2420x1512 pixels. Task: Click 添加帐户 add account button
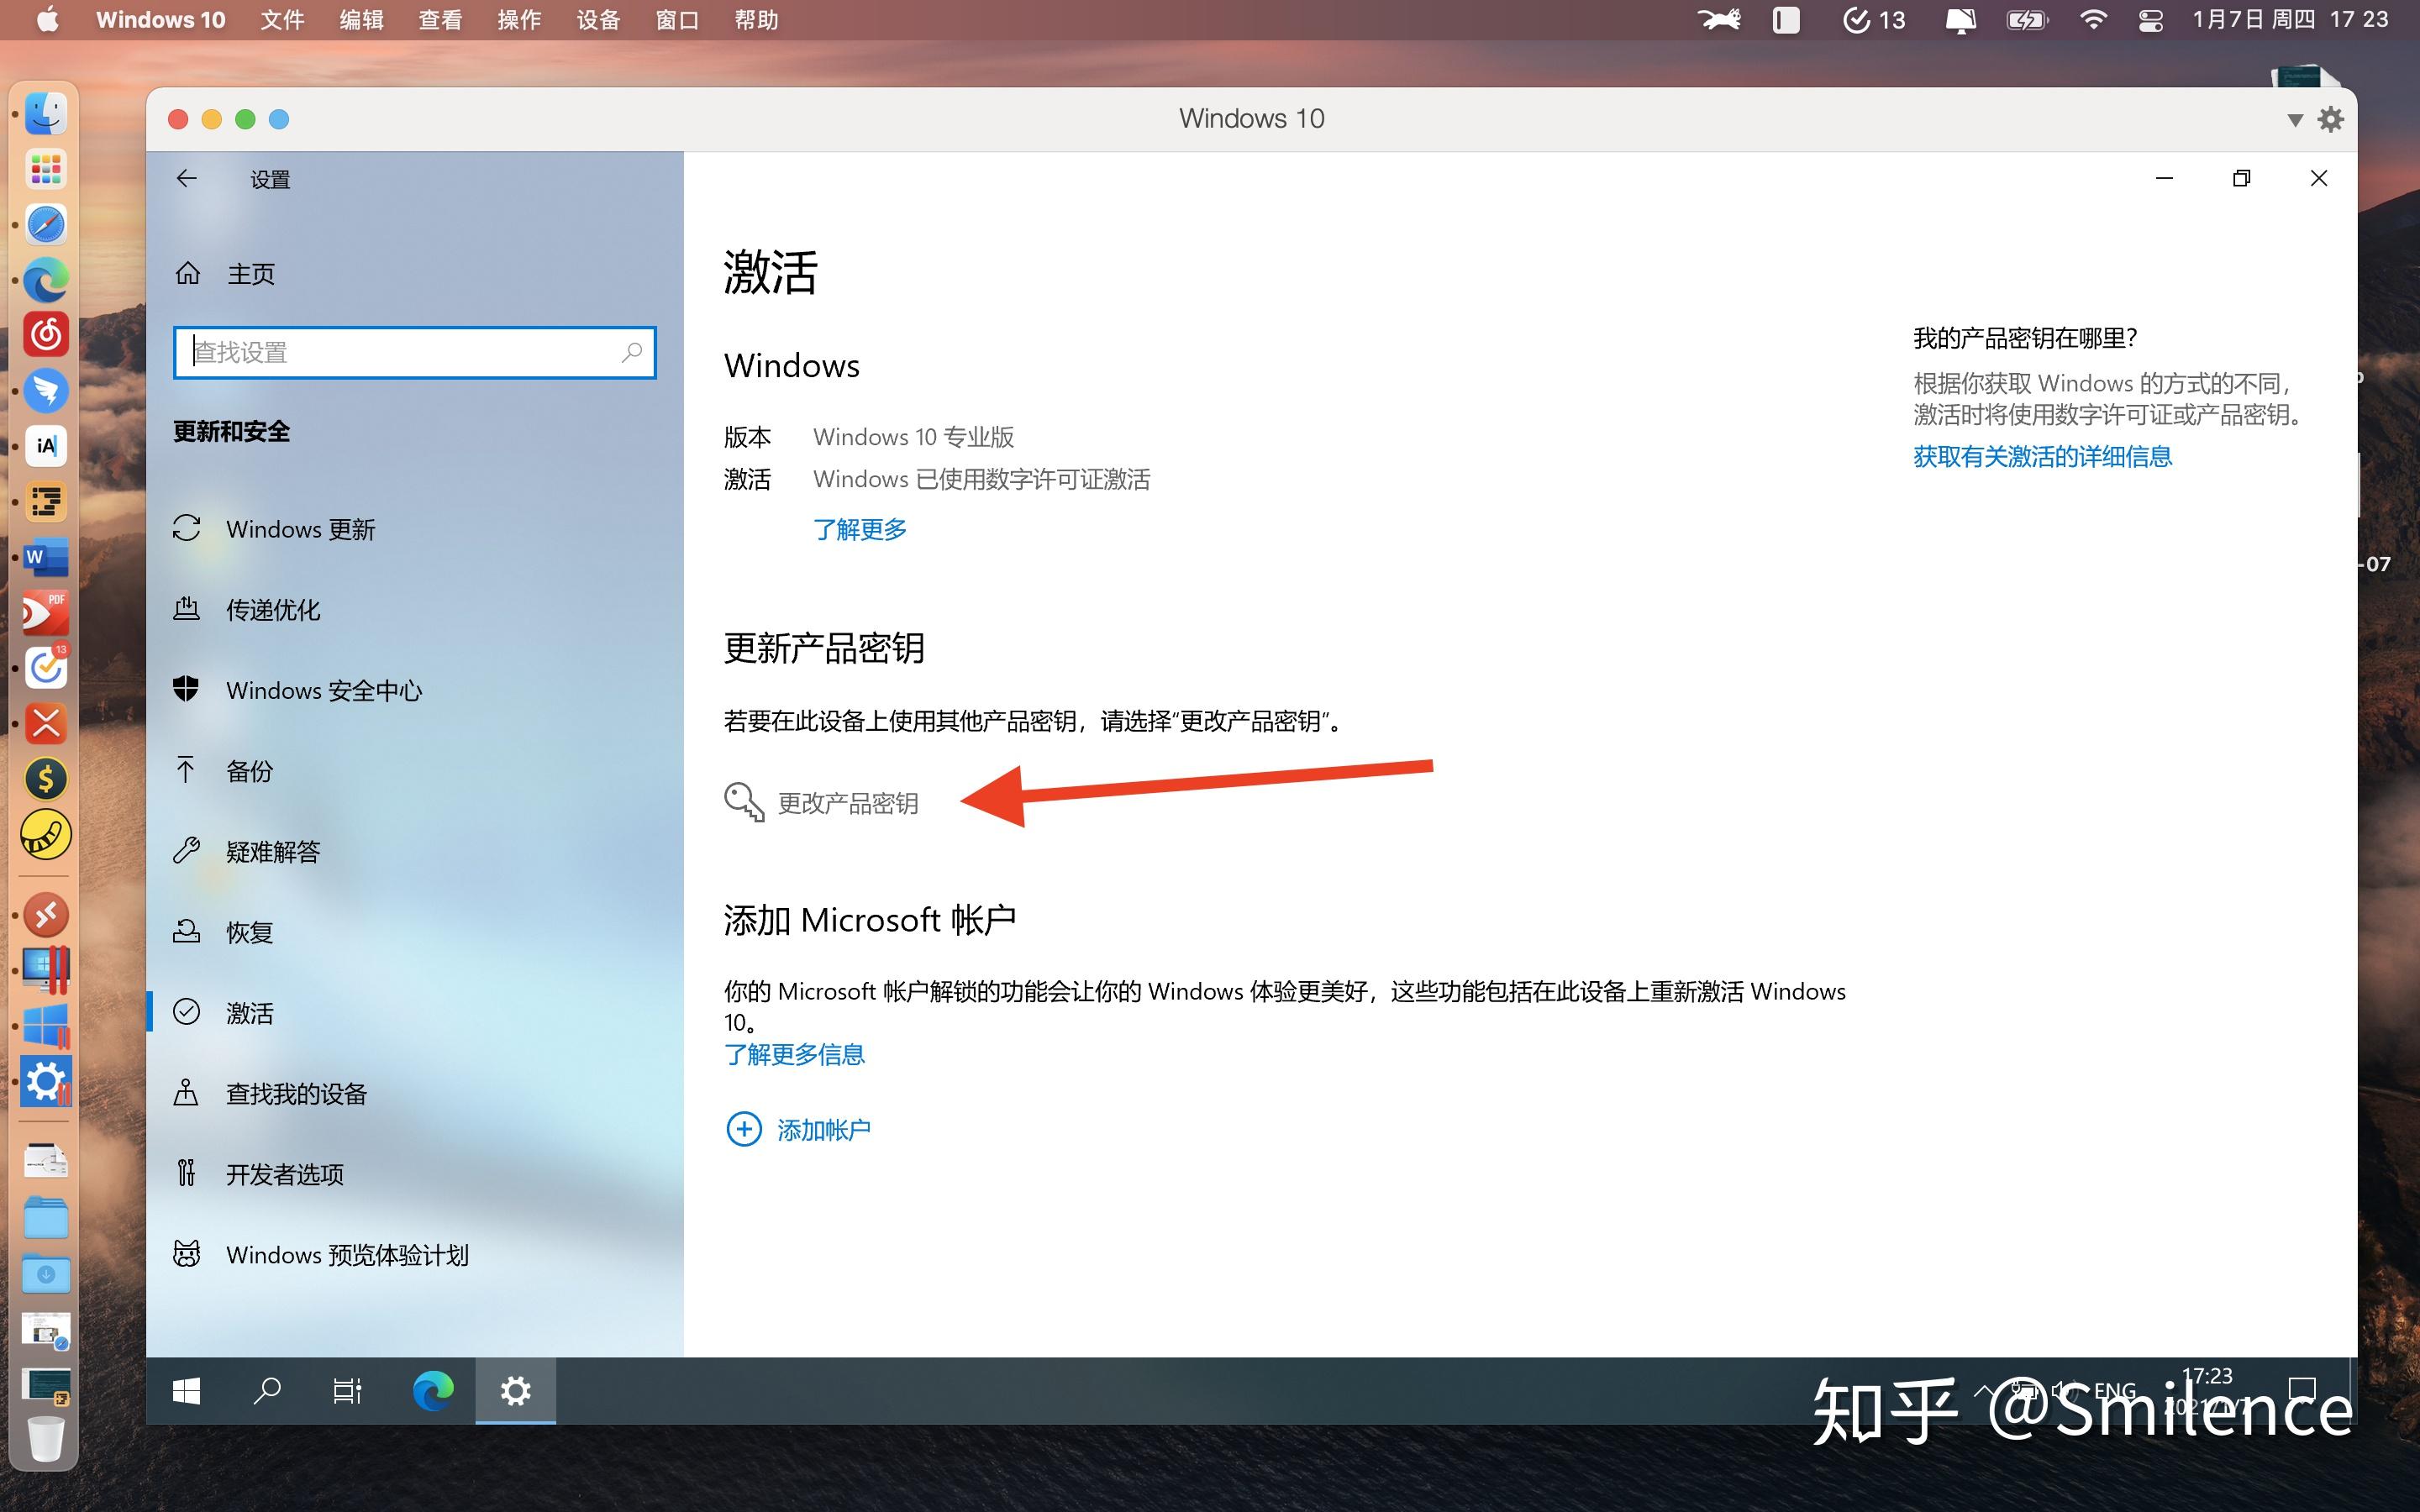click(798, 1129)
